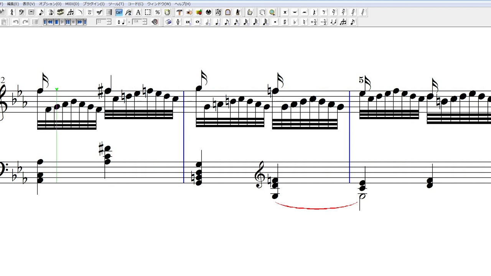This screenshot has height=276, width=491.
Task: Open the ツール(T) menu
Action: pos(116,4)
